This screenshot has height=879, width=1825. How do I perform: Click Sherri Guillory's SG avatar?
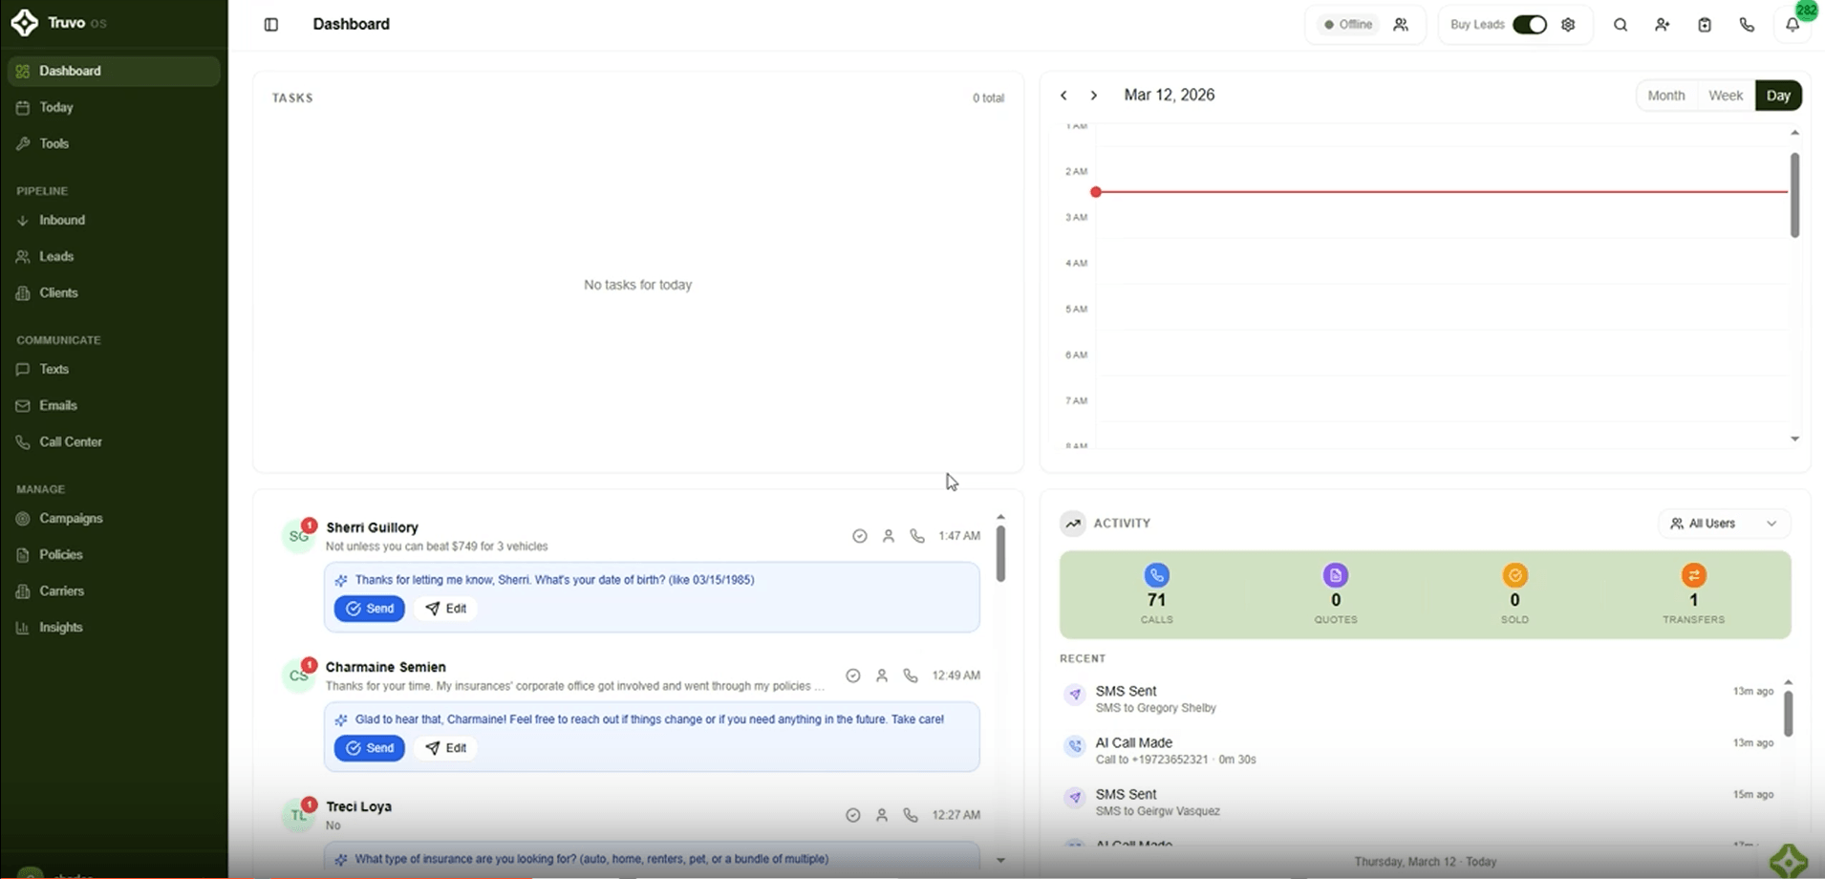pyautogui.click(x=298, y=537)
